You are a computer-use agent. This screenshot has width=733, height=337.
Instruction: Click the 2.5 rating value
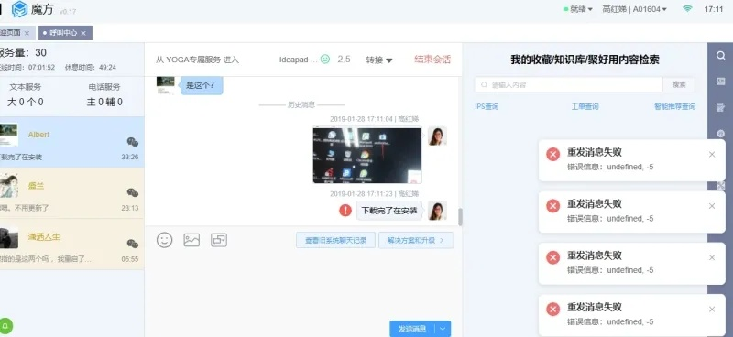point(344,60)
